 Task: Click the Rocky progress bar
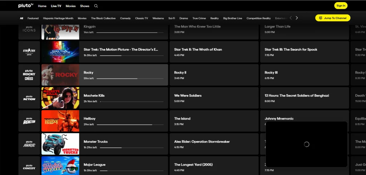(130, 79)
